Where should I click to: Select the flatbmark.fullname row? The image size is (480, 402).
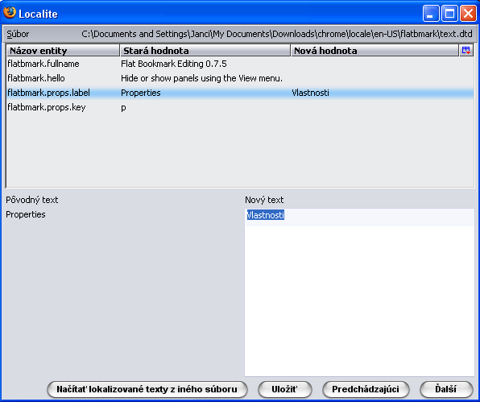pos(240,64)
